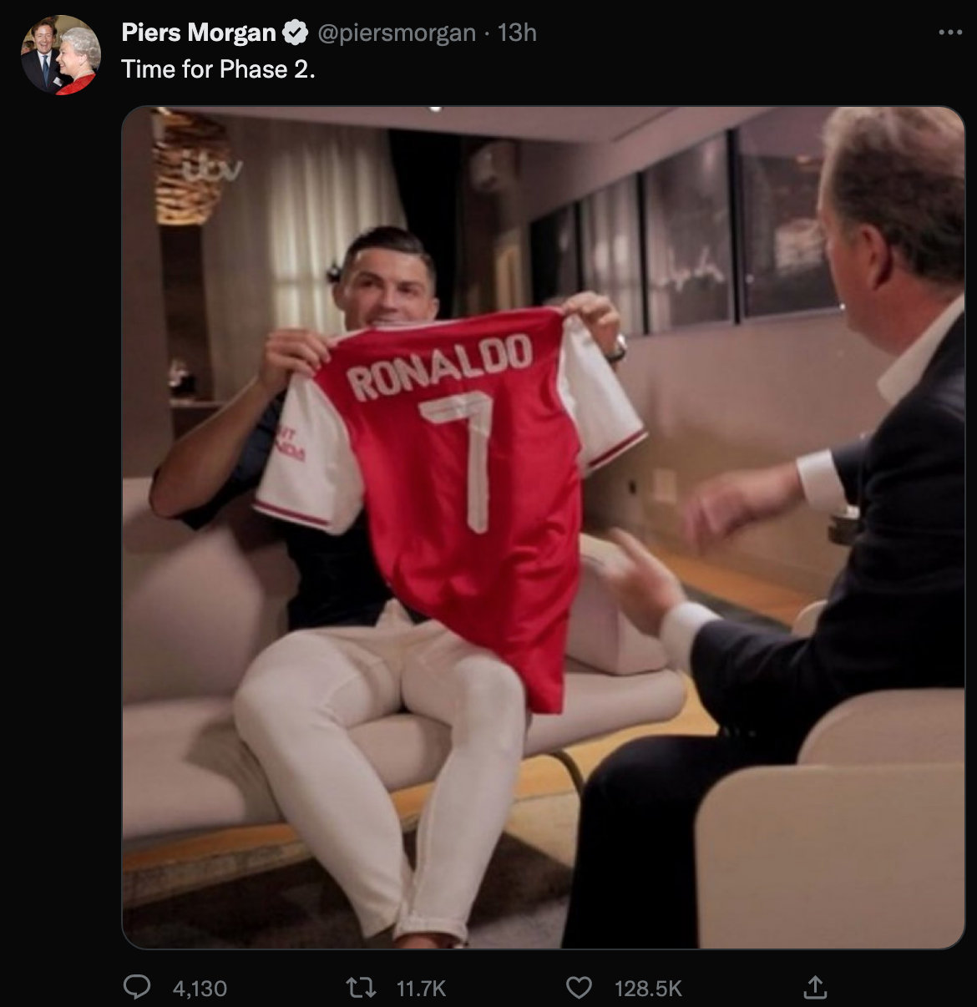Like the tweet with the heart icon

[x=579, y=988]
